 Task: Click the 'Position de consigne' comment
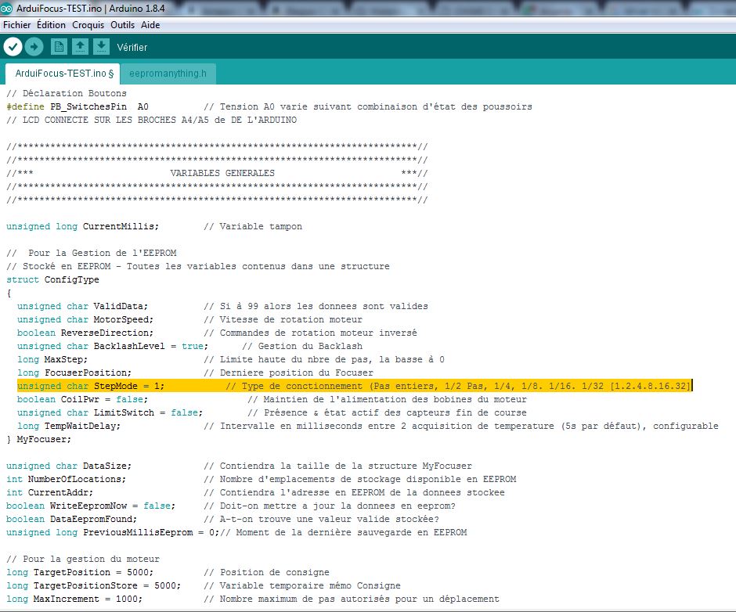pyautogui.click(x=266, y=573)
